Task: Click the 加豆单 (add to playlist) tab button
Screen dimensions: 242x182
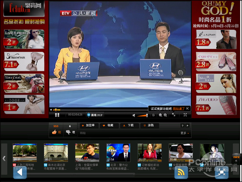Action: pyautogui.click(x=89, y=125)
